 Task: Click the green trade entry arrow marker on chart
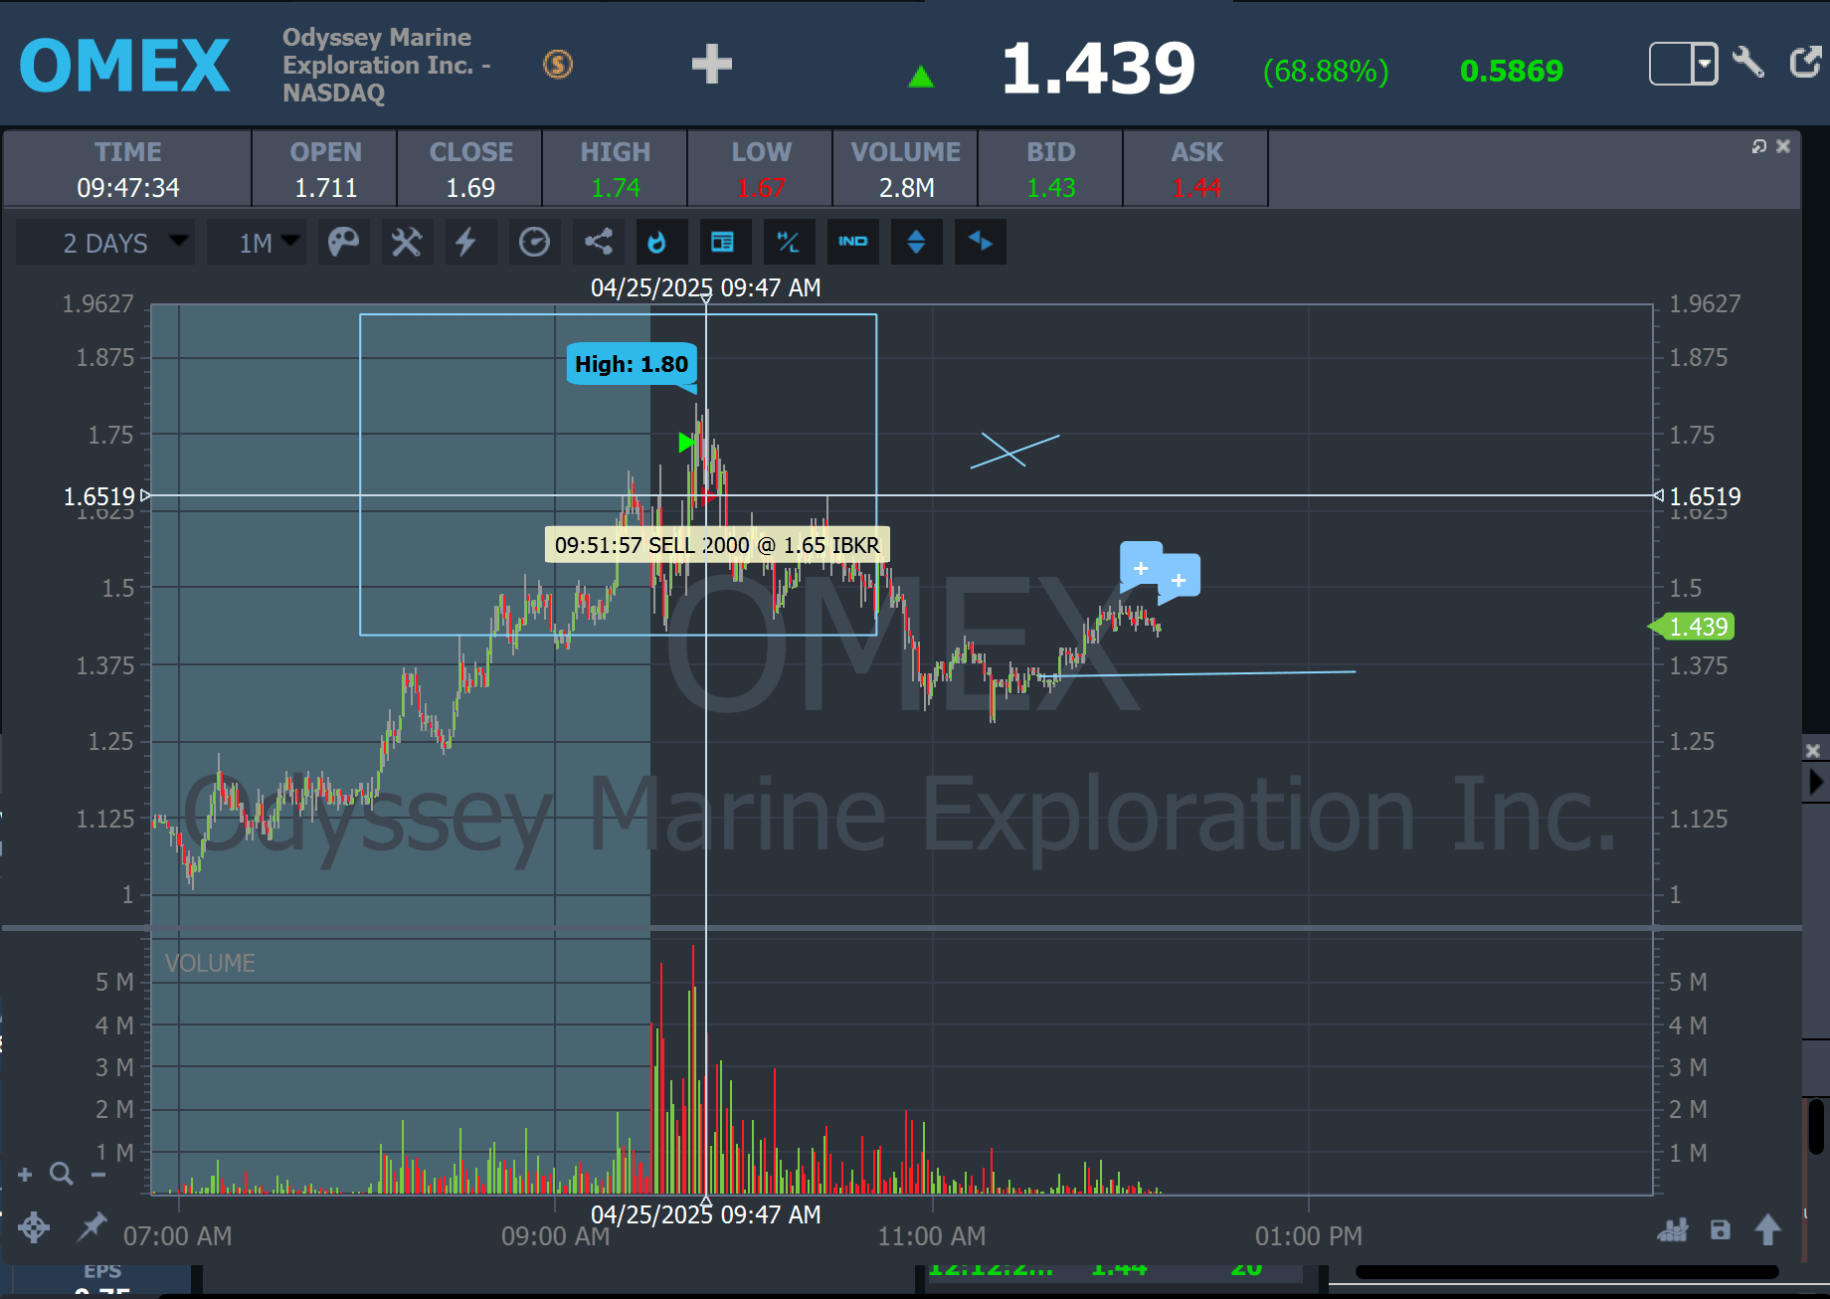686,442
